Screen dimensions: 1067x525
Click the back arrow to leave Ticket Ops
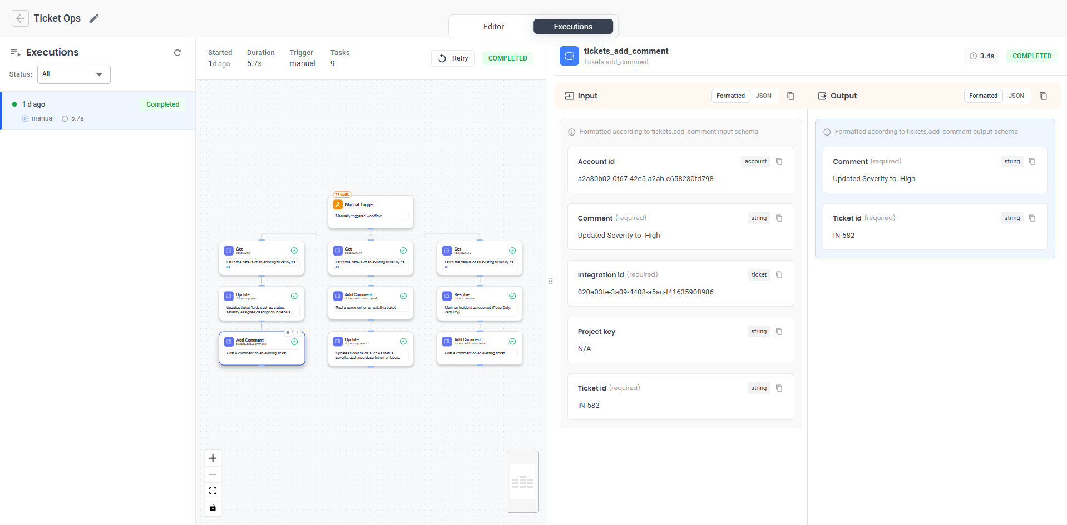click(20, 18)
